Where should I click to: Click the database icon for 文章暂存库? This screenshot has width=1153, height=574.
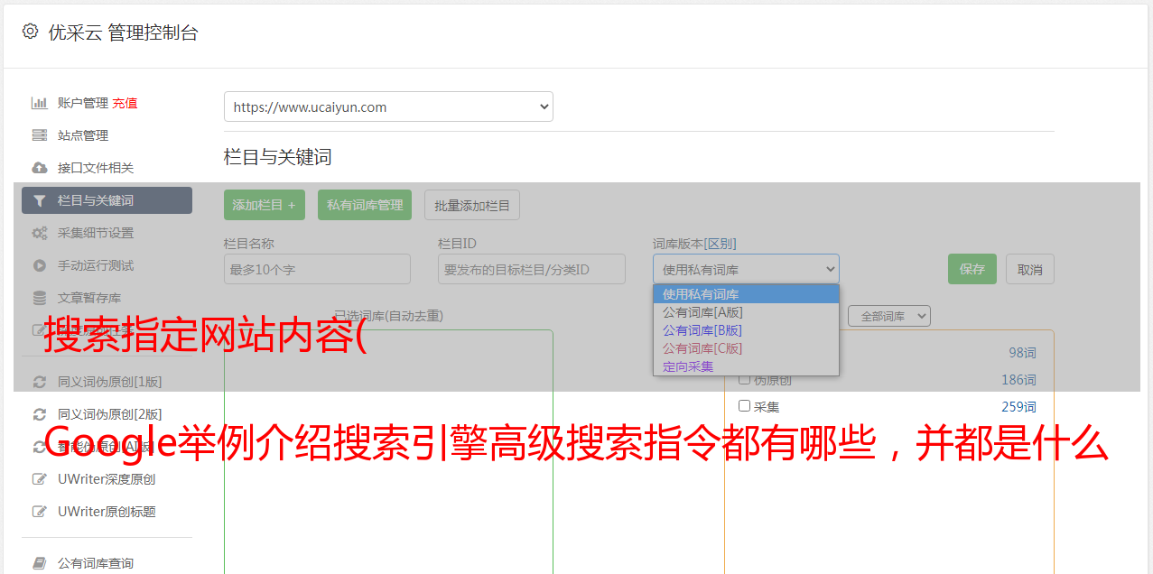click(39, 298)
